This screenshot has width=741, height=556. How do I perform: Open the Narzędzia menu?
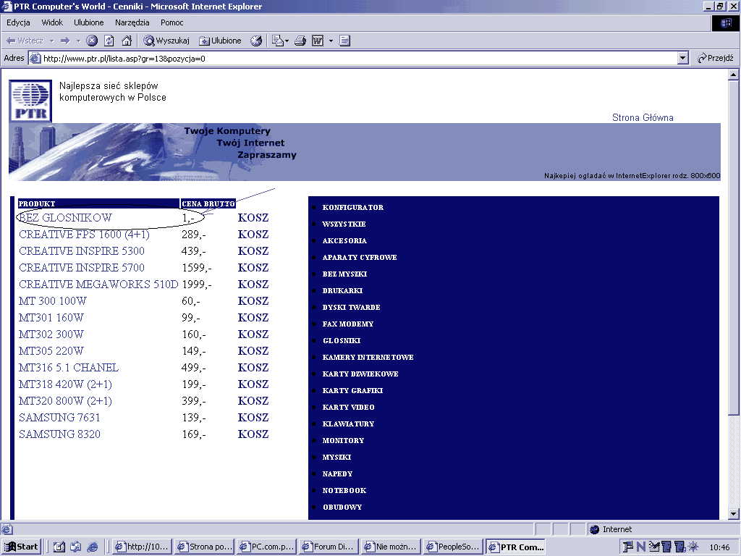coord(132,22)
